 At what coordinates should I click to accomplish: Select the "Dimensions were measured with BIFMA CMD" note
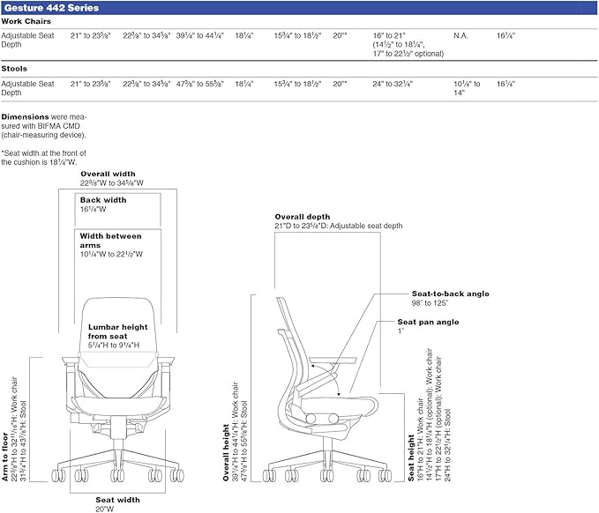click(x=44, y=126)
